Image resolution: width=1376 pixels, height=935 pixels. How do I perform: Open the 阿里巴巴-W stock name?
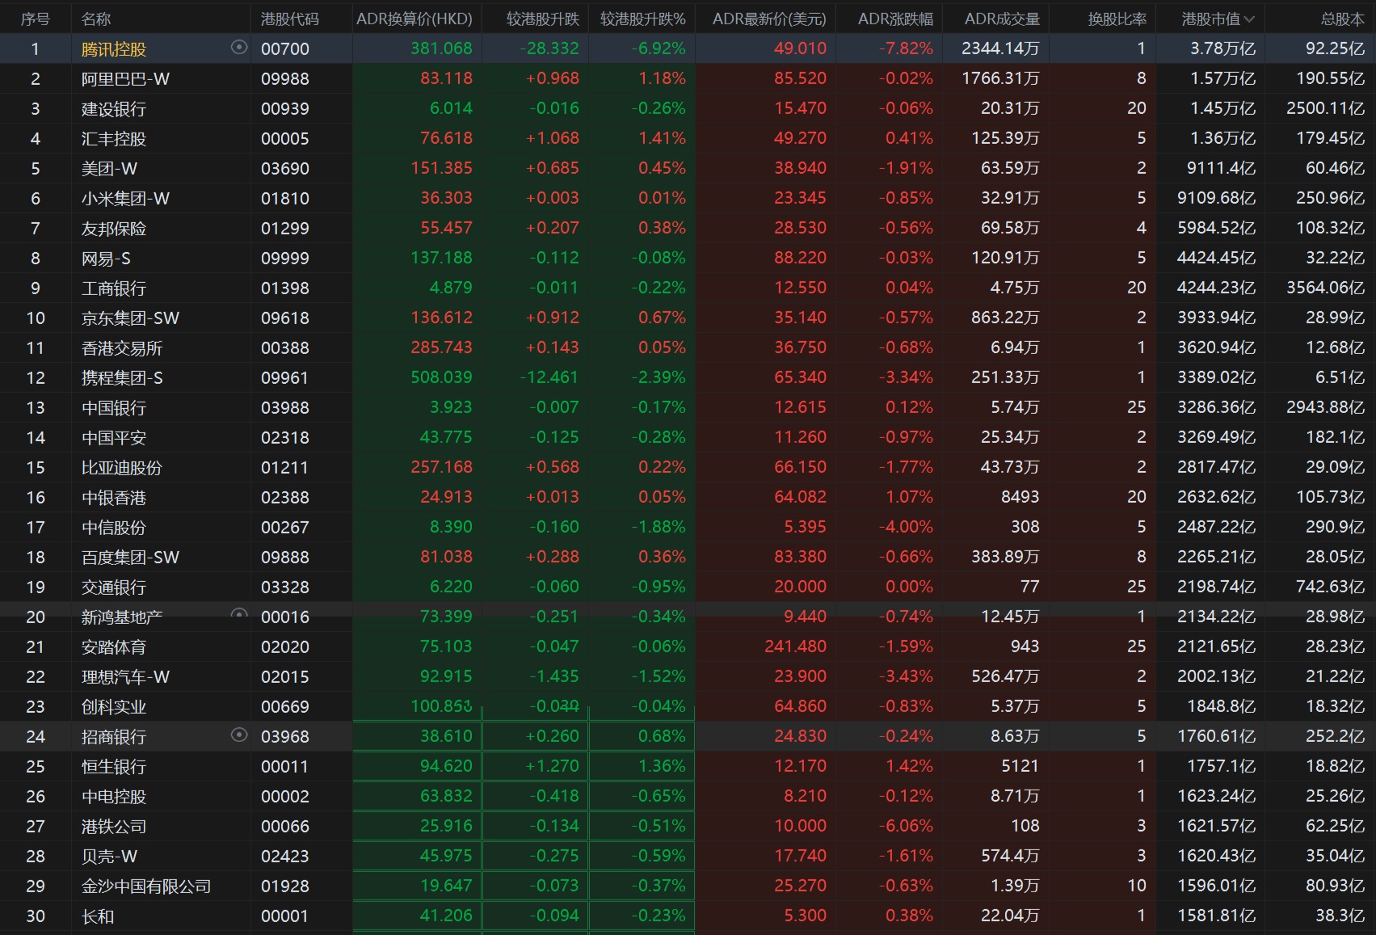click(125, 79)
